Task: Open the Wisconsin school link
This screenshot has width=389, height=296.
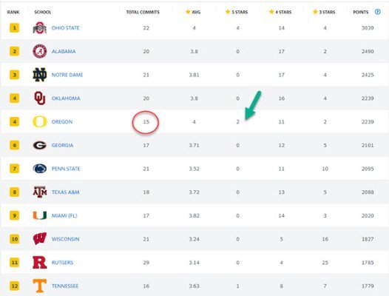Action: click(66, 239)
